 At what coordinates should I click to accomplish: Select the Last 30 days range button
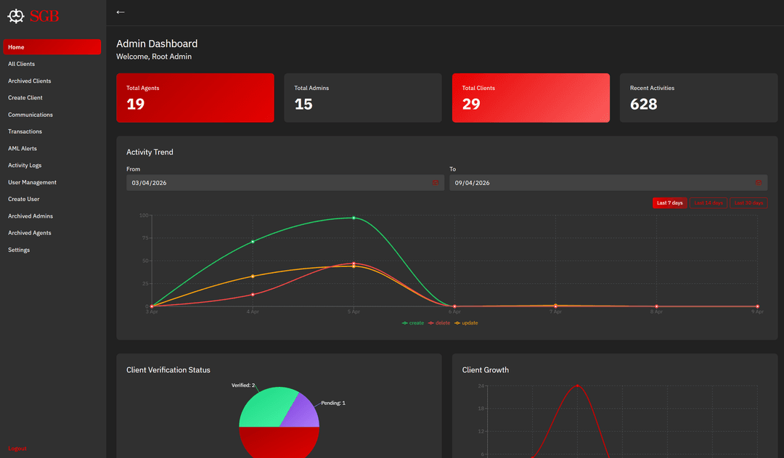coord(748,203)
